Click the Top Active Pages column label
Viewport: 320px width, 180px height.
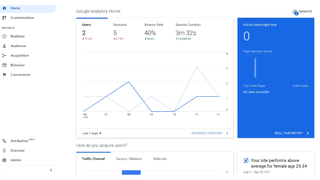[x=254, y=86]
